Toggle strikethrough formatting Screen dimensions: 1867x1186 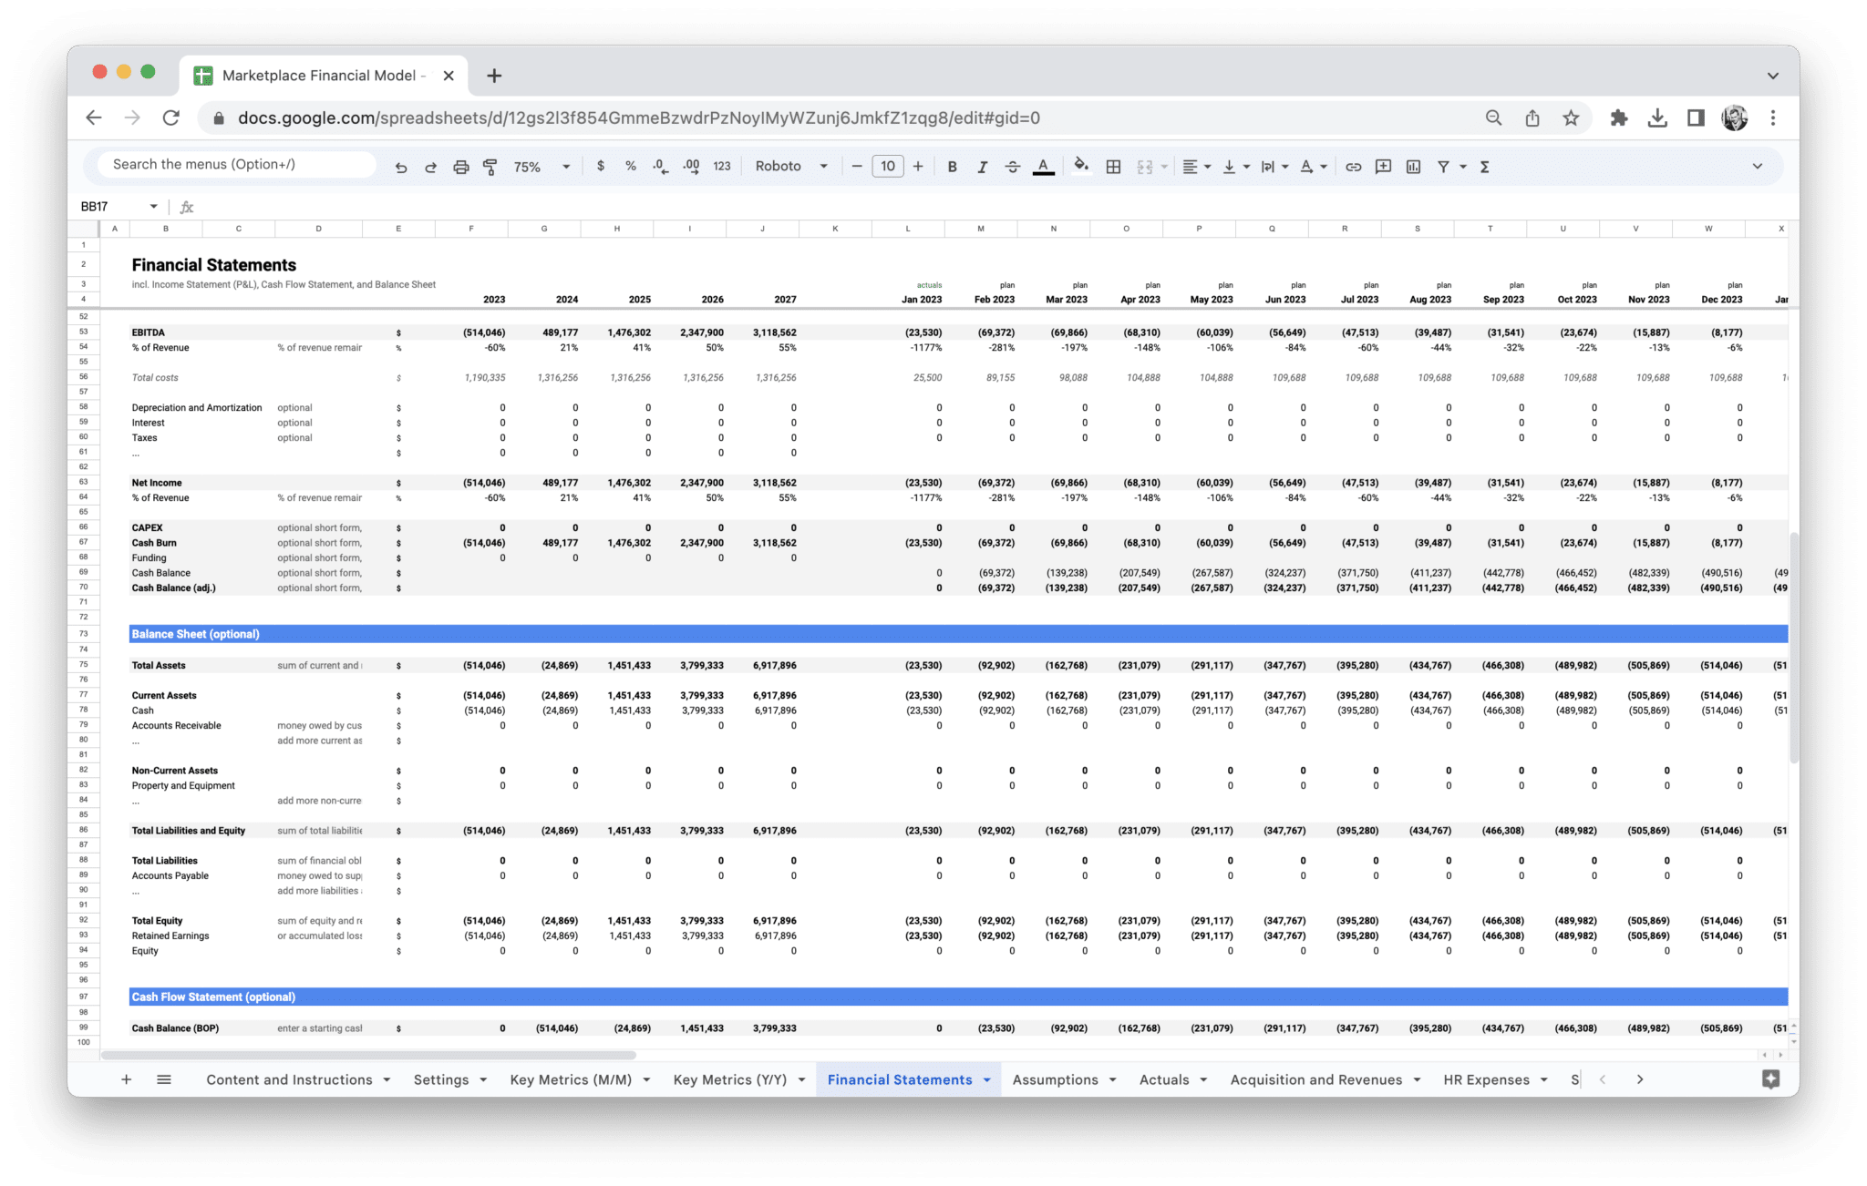click(x=1013, y=166)
